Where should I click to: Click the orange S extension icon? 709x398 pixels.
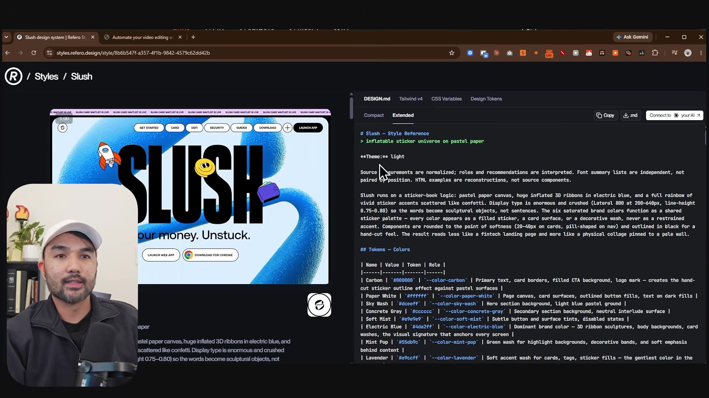click(x=523, y=53)
